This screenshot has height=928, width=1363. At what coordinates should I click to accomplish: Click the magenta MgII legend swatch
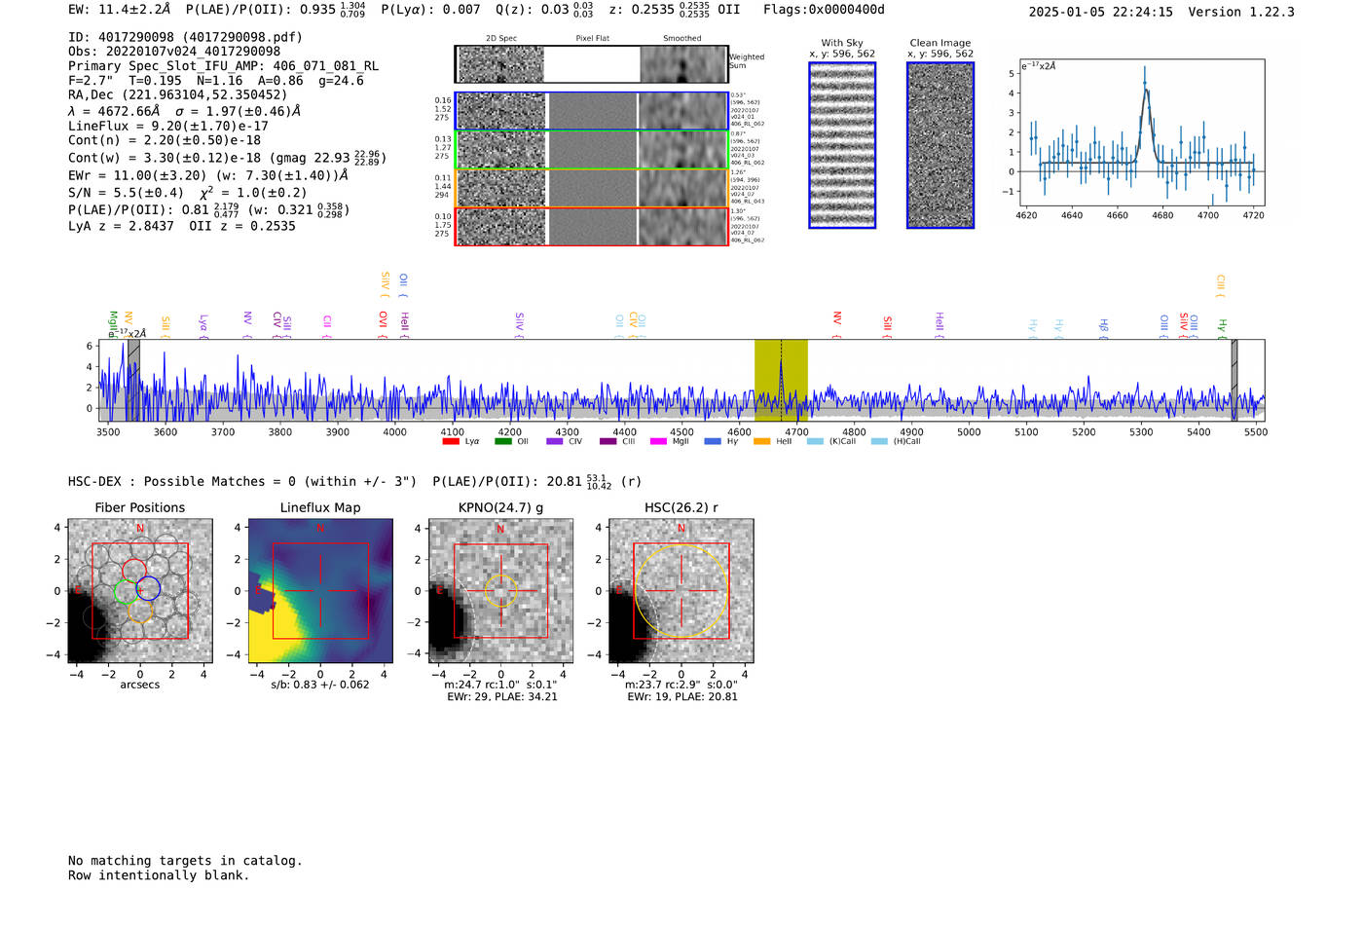pyautogui.click(x=659, y=442)
